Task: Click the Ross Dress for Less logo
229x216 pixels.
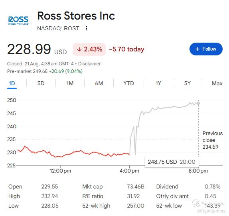Action: (18, 20)
